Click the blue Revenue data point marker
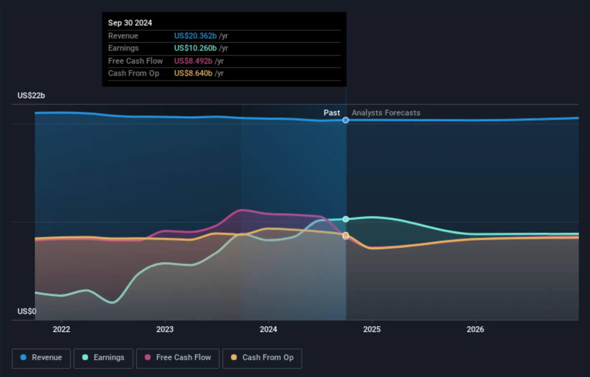The image size is (590, 377). pos(345,120)
